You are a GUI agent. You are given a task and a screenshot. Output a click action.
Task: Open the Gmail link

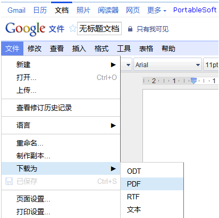[x=16, y=10]
